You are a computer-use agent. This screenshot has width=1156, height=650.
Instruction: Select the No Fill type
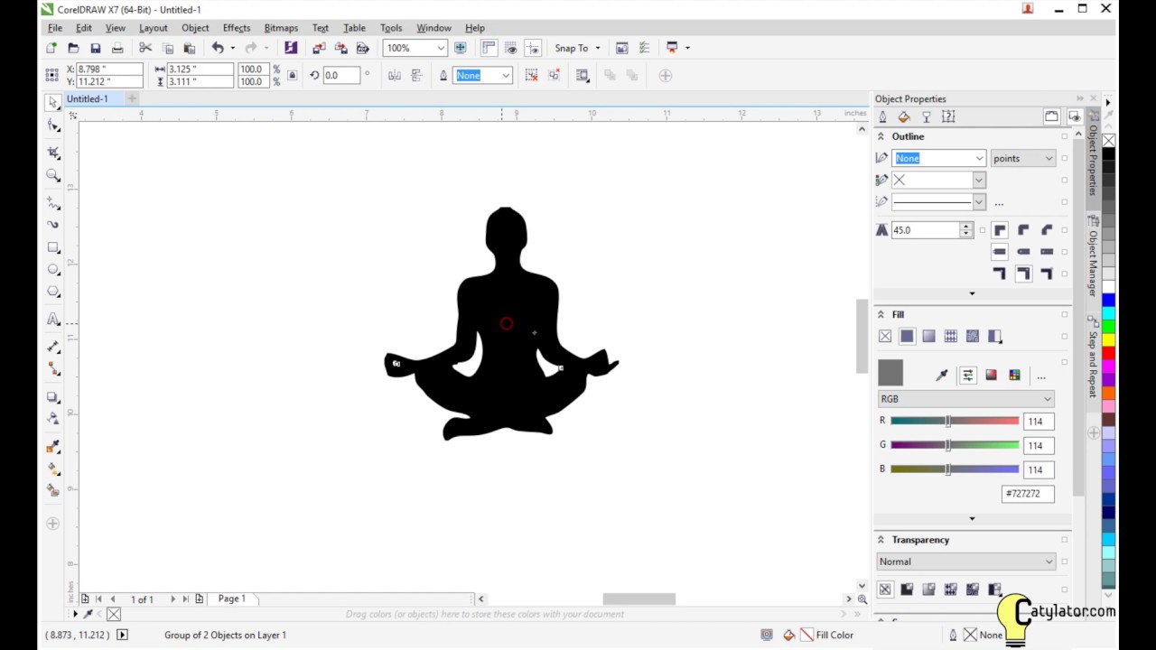(885, 336)
